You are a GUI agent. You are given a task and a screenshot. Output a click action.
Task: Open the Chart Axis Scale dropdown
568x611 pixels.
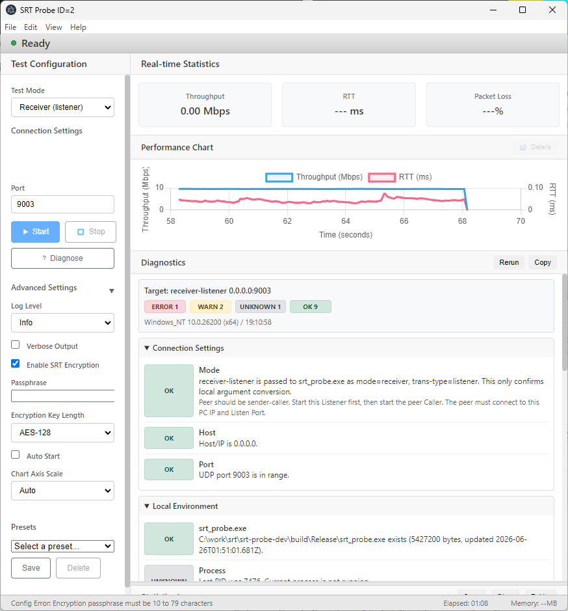(x=62, y=491)
